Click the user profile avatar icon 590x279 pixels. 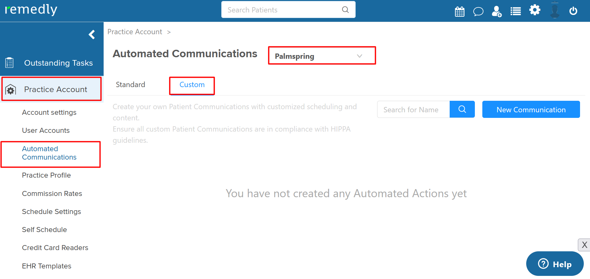(555, 11)
